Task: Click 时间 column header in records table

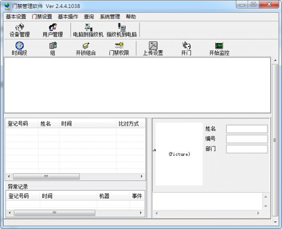Action: click(x=87, y=123)
